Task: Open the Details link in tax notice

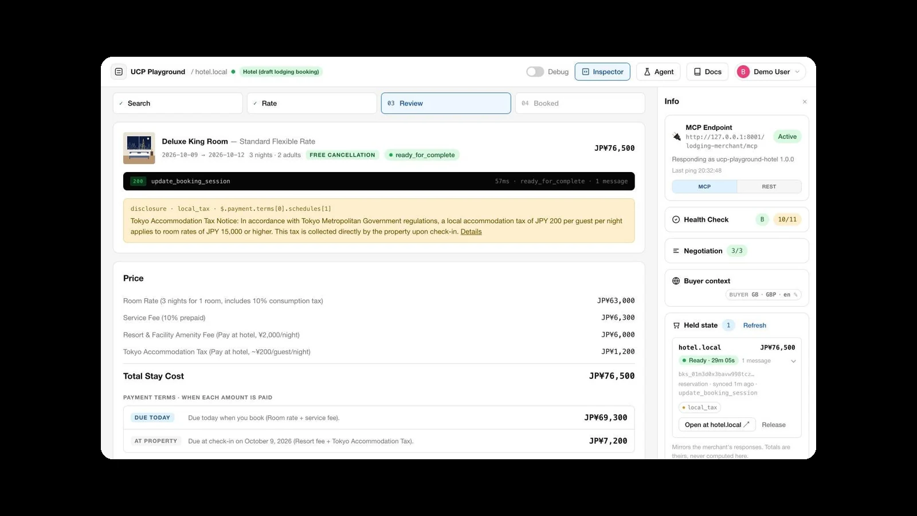Action: 471,232
